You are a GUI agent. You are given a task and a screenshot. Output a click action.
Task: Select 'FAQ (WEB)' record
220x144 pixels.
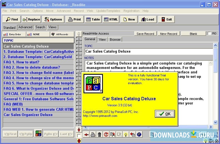click(x=38, y=104)
